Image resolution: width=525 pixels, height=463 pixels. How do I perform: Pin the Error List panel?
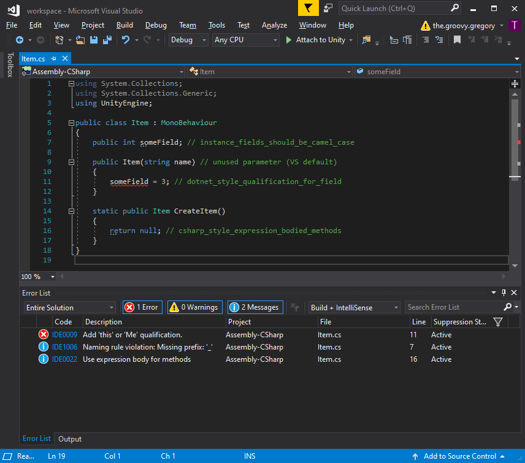click(x=504, y=292)
